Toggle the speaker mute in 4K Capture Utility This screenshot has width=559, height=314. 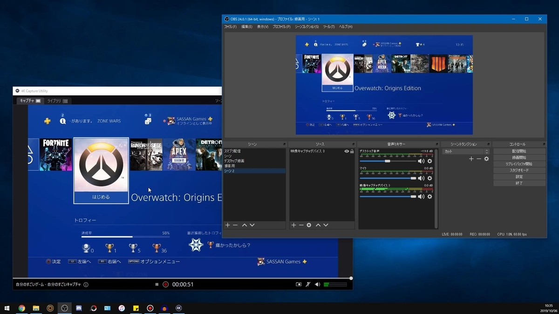[x=317, y=284]
